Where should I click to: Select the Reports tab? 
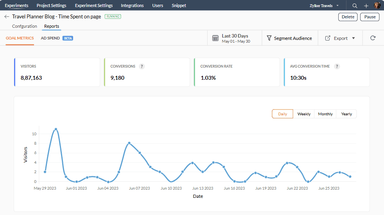click(x=52, y=26)
